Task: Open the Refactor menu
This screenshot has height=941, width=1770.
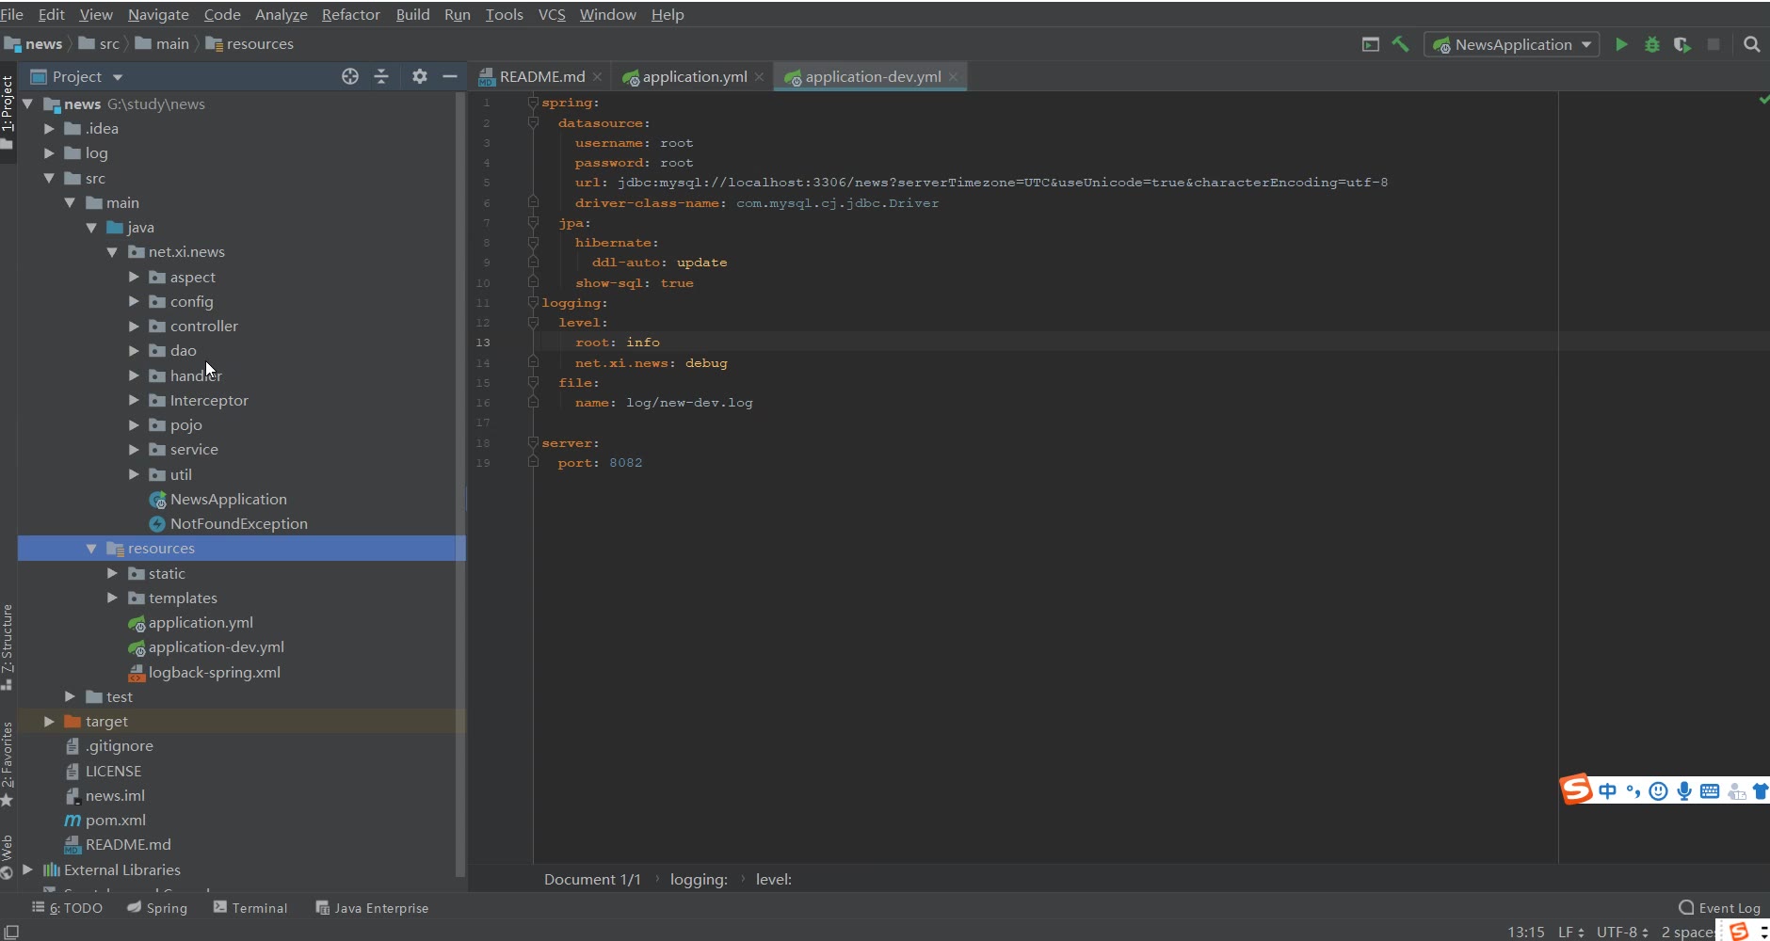Action: pos(350,14)
